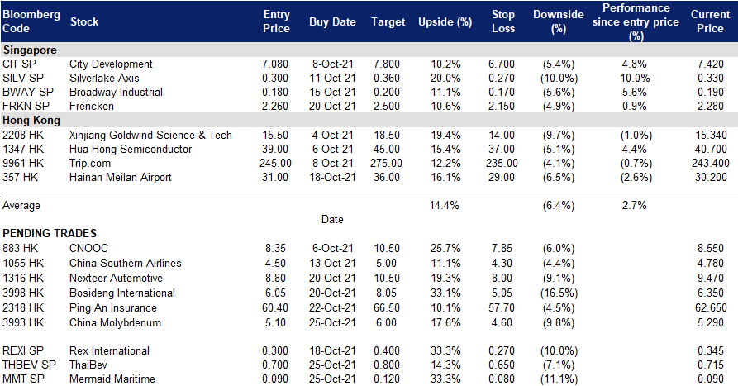Select the '2208 HK' code cell
Viewport: 738px width, 386px height.
click(x=23, y=135)
